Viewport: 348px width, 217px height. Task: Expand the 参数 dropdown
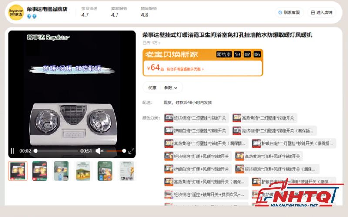click(x=171, y=88)
